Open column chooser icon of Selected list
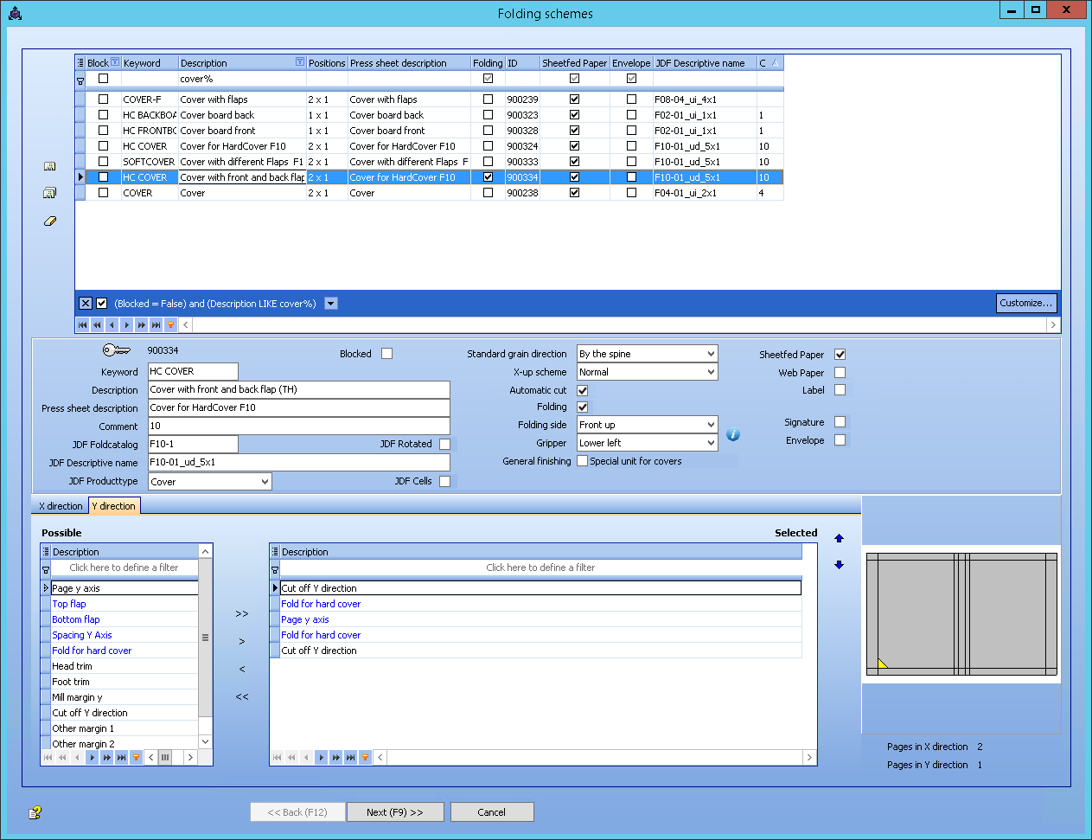Image resolution: width=1092 pixels, height=840 pixels. [x=275, y=552]
